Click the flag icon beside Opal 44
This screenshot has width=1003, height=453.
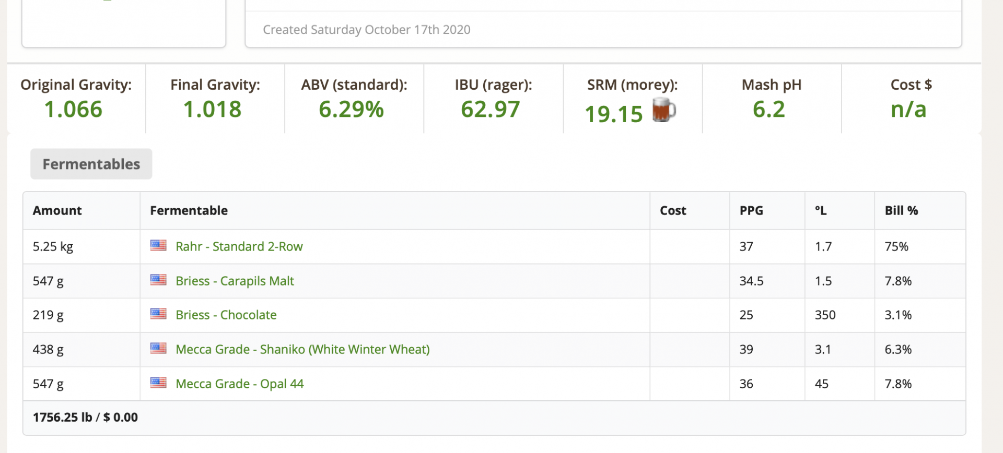158,383
